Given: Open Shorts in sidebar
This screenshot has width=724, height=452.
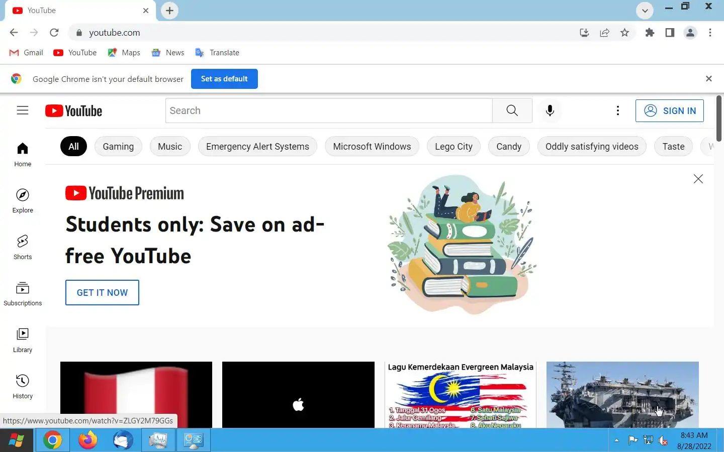Looking at the screenshot, I should click(23, 247).
